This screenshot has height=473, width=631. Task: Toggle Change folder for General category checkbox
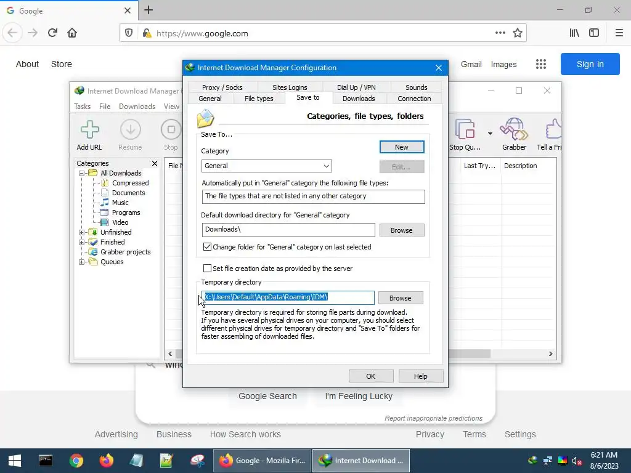click(x=207, y=246)
